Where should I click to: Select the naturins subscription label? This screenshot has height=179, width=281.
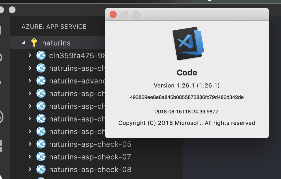point(56,42)
